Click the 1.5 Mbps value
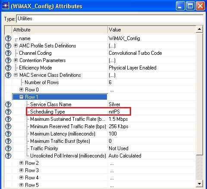Viewport: 207px width, 189px height. point(118,119)
